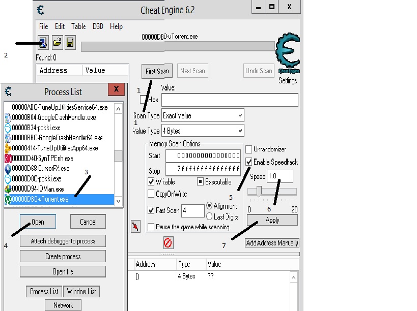The image size is (417, 311).
Task: Click Open file button
Action: coord(63,271)
